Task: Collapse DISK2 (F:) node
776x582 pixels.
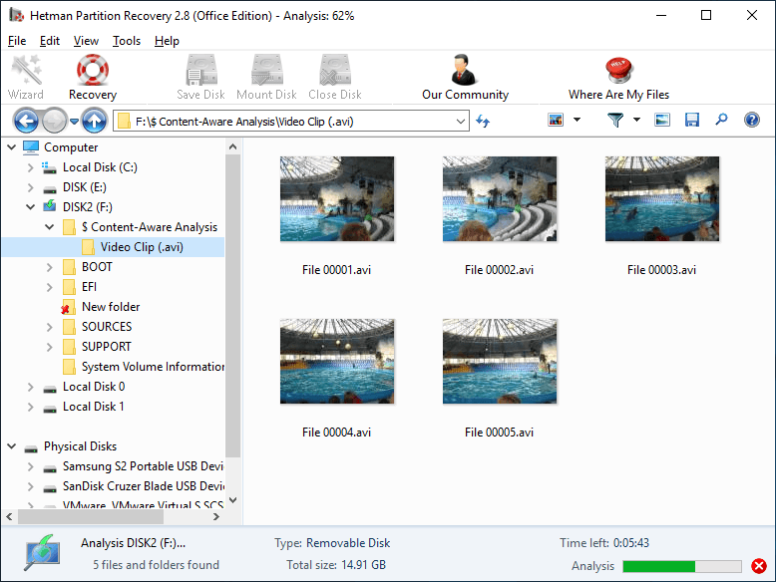Action: 31,207
